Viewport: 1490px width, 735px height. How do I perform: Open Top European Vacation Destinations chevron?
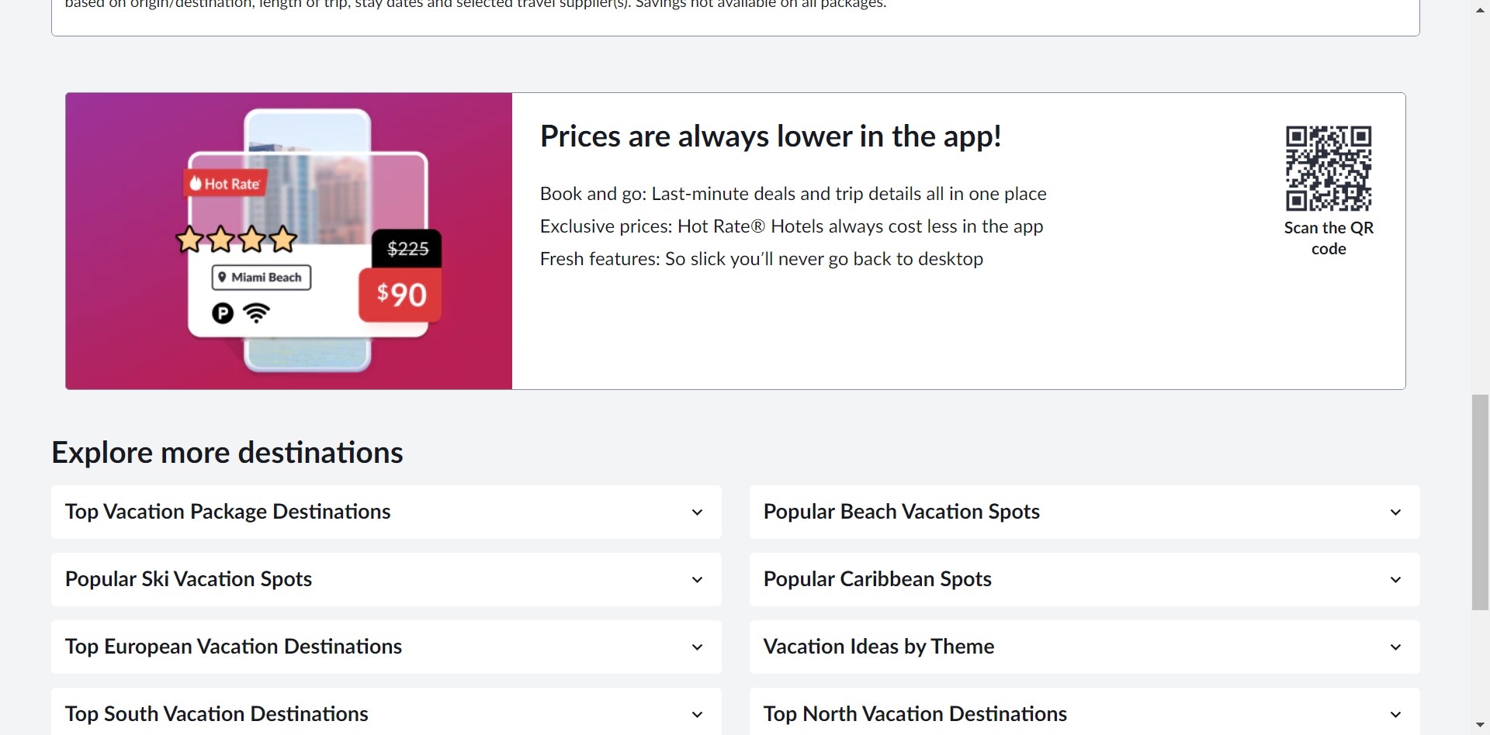(x=697, y=647)
